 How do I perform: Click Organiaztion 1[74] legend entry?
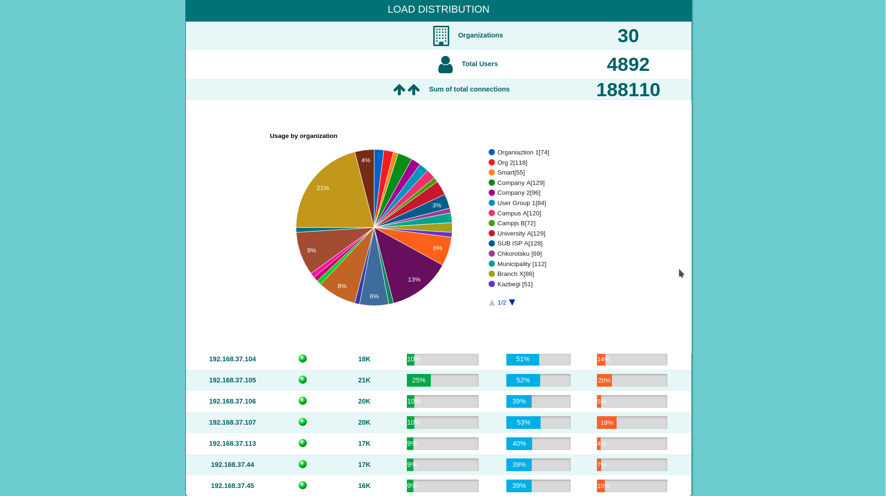(x=519, y=153)
